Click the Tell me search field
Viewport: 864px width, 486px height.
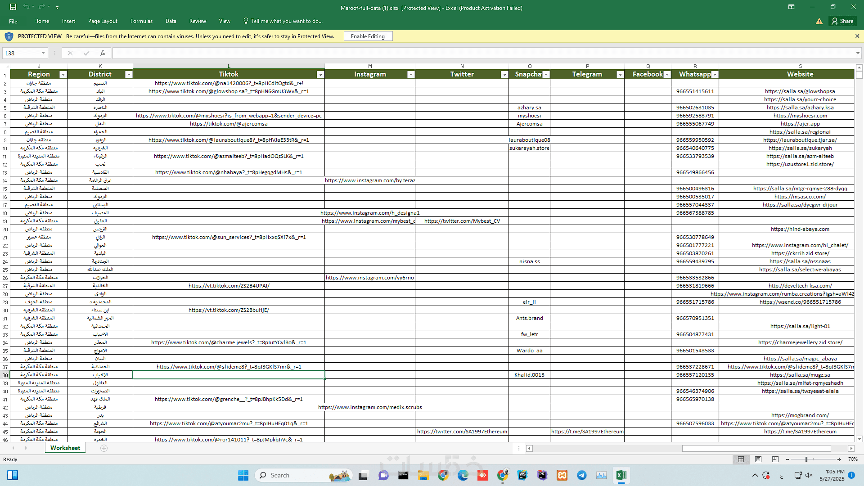(286, 21)
